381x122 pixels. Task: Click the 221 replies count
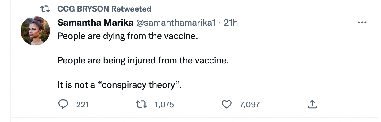point(82,105)
